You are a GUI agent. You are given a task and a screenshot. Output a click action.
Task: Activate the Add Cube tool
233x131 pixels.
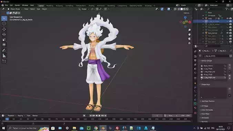[4, 61]
